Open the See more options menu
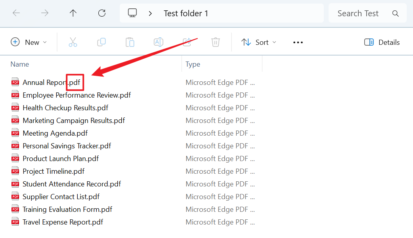The image size is (413, 238). click(x=298, y=42)
